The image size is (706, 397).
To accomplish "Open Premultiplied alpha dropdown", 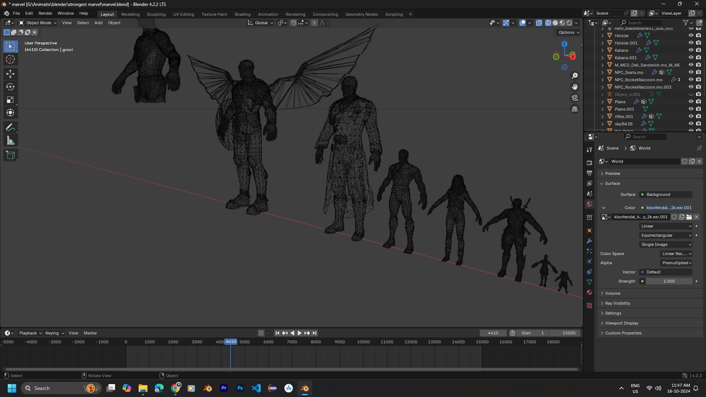I will coord(677,263).
